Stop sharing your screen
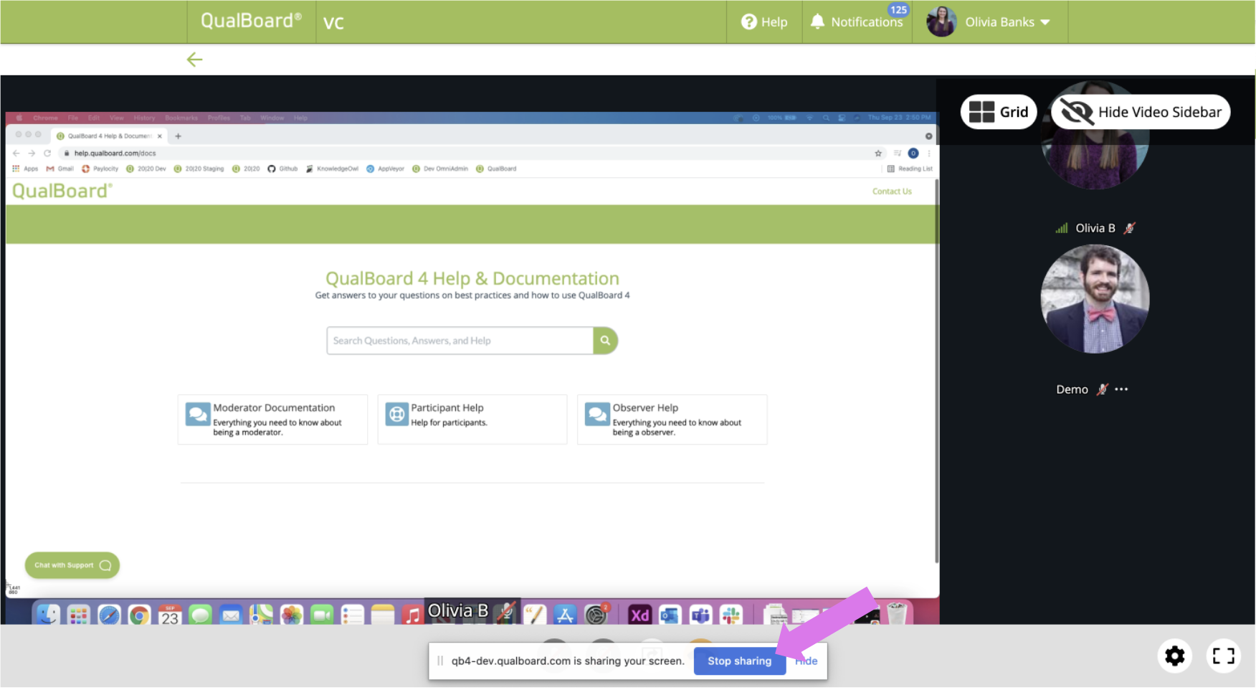 [x=739, y=661]
